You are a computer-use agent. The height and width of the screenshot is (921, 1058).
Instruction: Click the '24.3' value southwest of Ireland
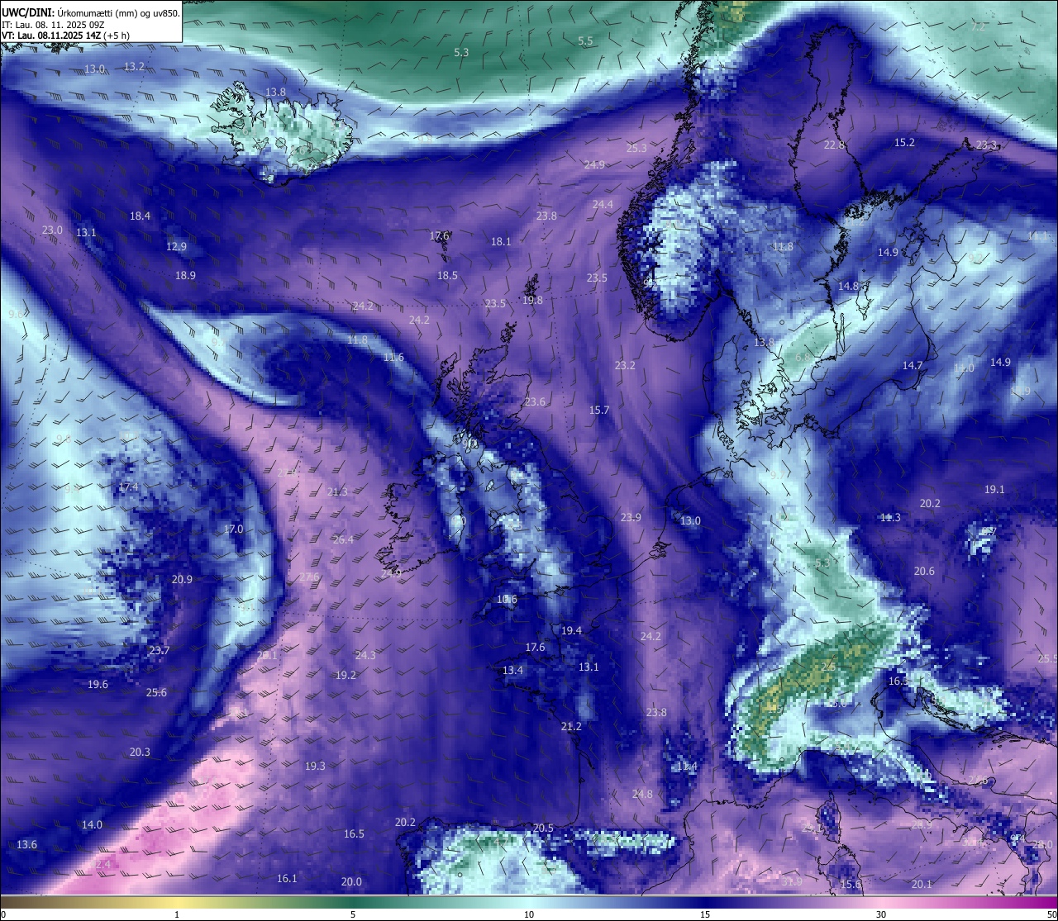pos(365,656)
